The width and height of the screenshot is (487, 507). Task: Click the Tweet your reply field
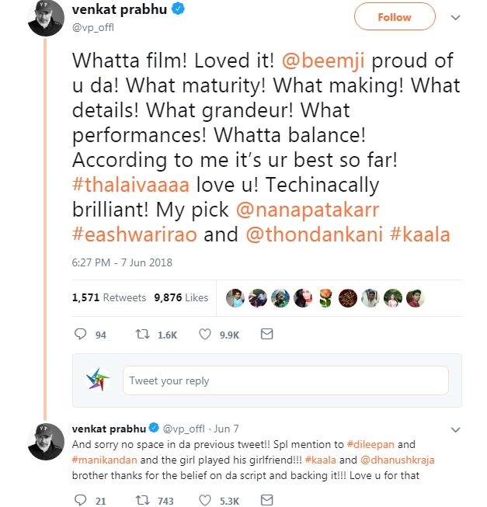tap(285, 380)
